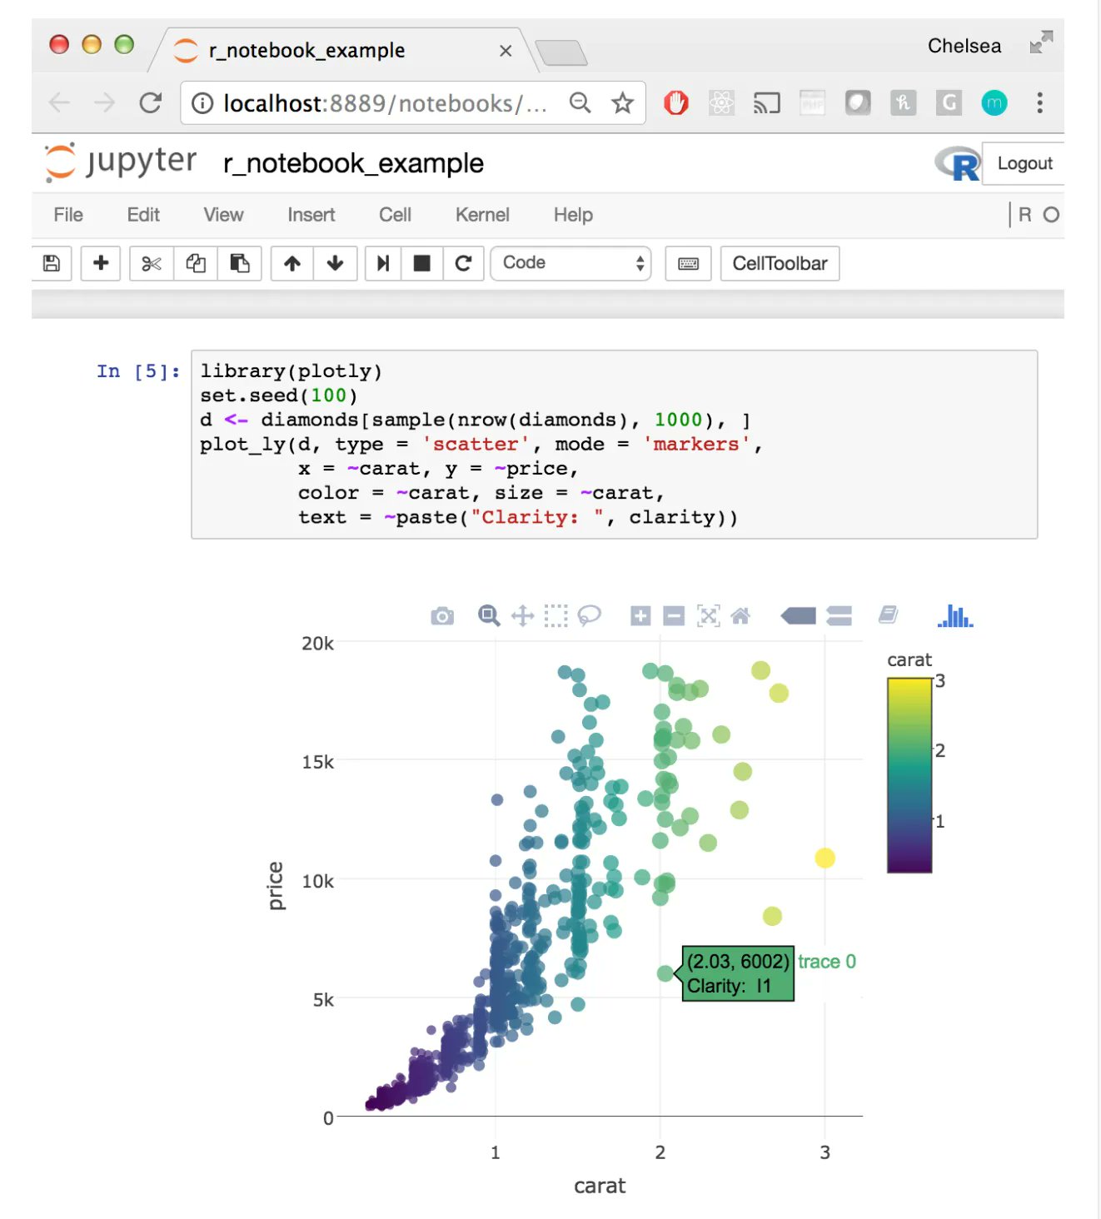This screenshot has width=1101, height=1219.
Task: Click the CellToolbar button
Action: pyautogui.click(x=780, y=264)
